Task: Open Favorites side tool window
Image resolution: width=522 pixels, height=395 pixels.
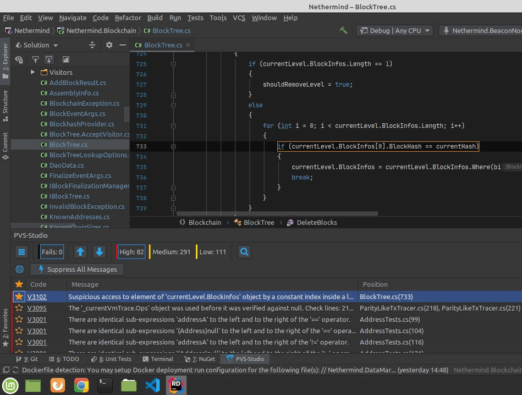Action: pyautogui.click(x=6, y=328)
